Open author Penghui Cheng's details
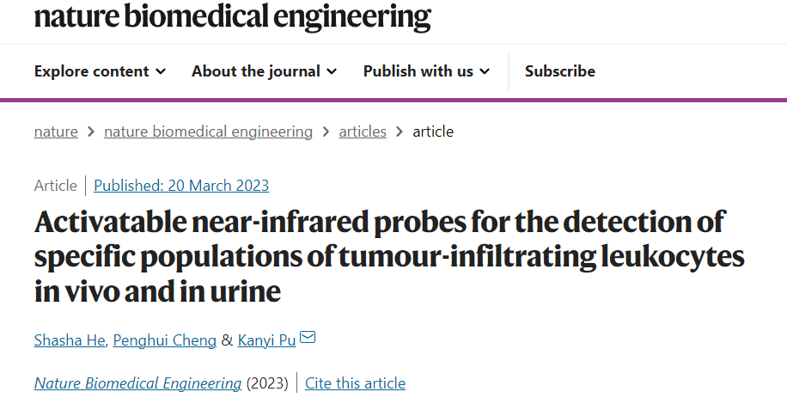This screenshot has height=404, width=787. (x=165, y=340)
